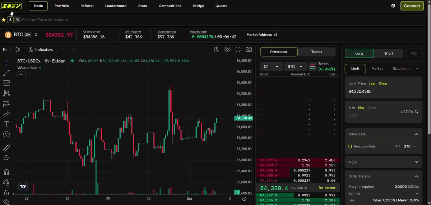Screen dimensions: 431x205
Task: Switch price change display to dollar
Action: pyautogui.click(x=11, y=20)
